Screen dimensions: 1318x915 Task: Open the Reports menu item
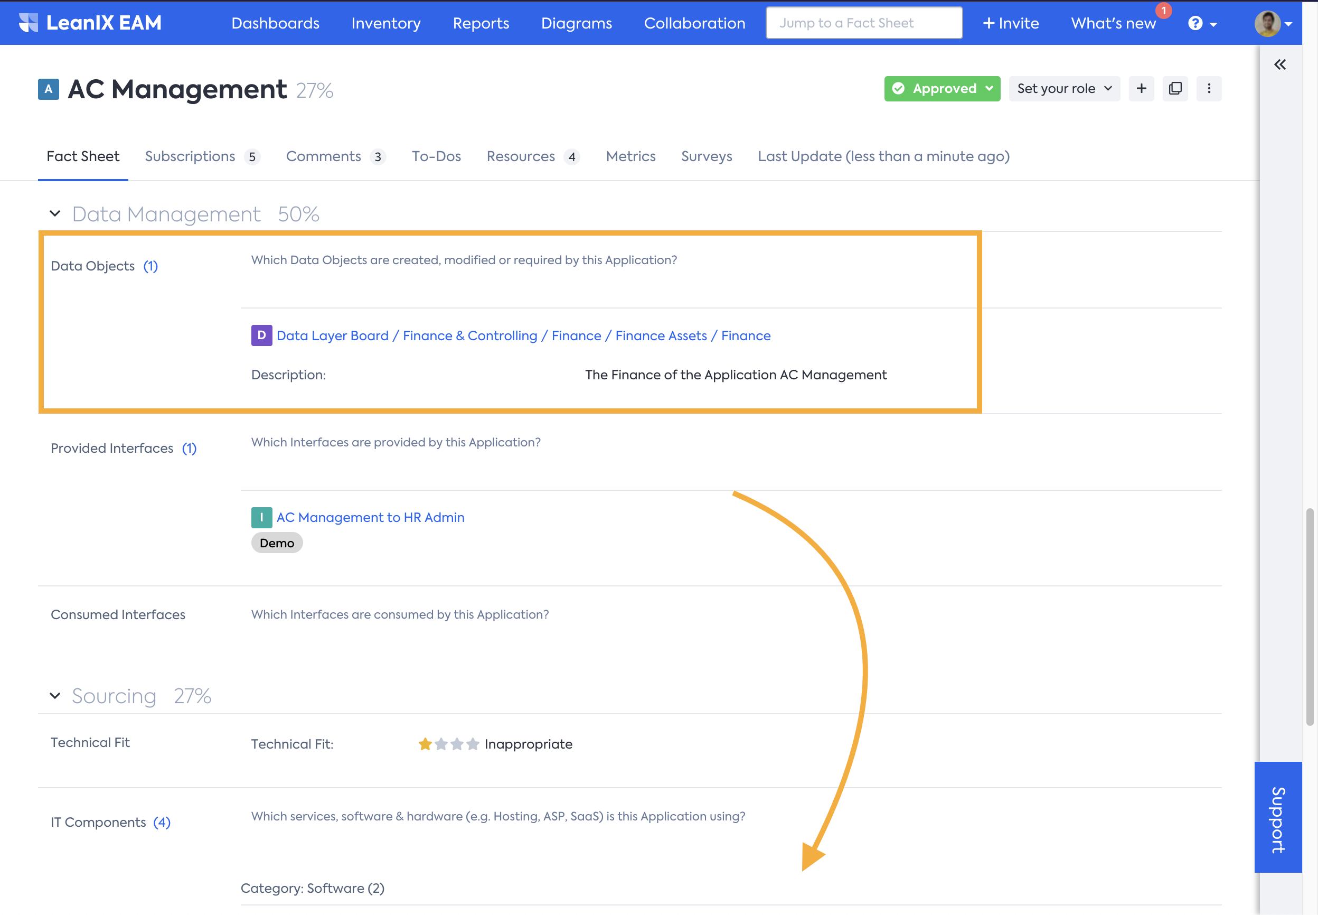click(x=480, y=23)
